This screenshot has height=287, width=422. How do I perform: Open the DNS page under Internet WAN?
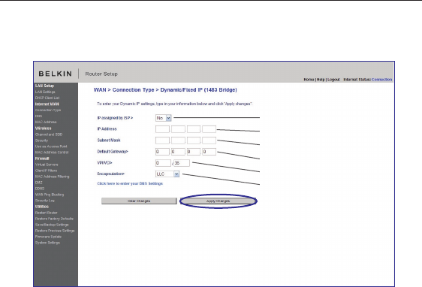(38, 116)
